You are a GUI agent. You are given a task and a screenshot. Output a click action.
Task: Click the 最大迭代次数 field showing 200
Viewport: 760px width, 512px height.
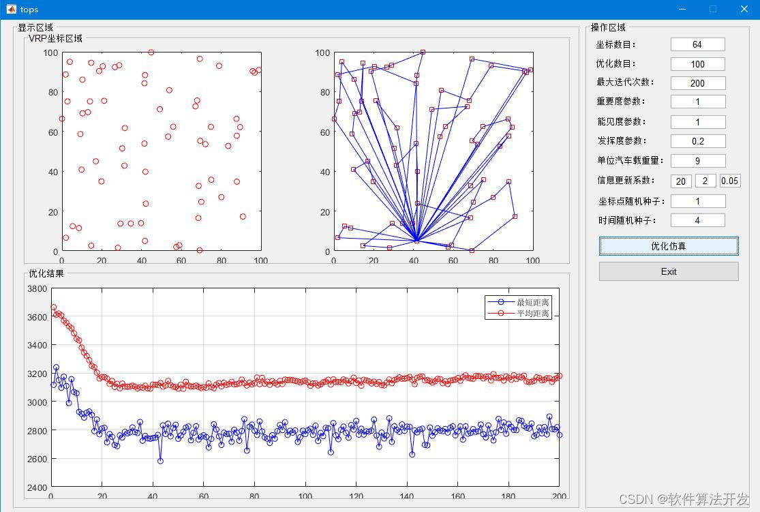click(697, 83)
